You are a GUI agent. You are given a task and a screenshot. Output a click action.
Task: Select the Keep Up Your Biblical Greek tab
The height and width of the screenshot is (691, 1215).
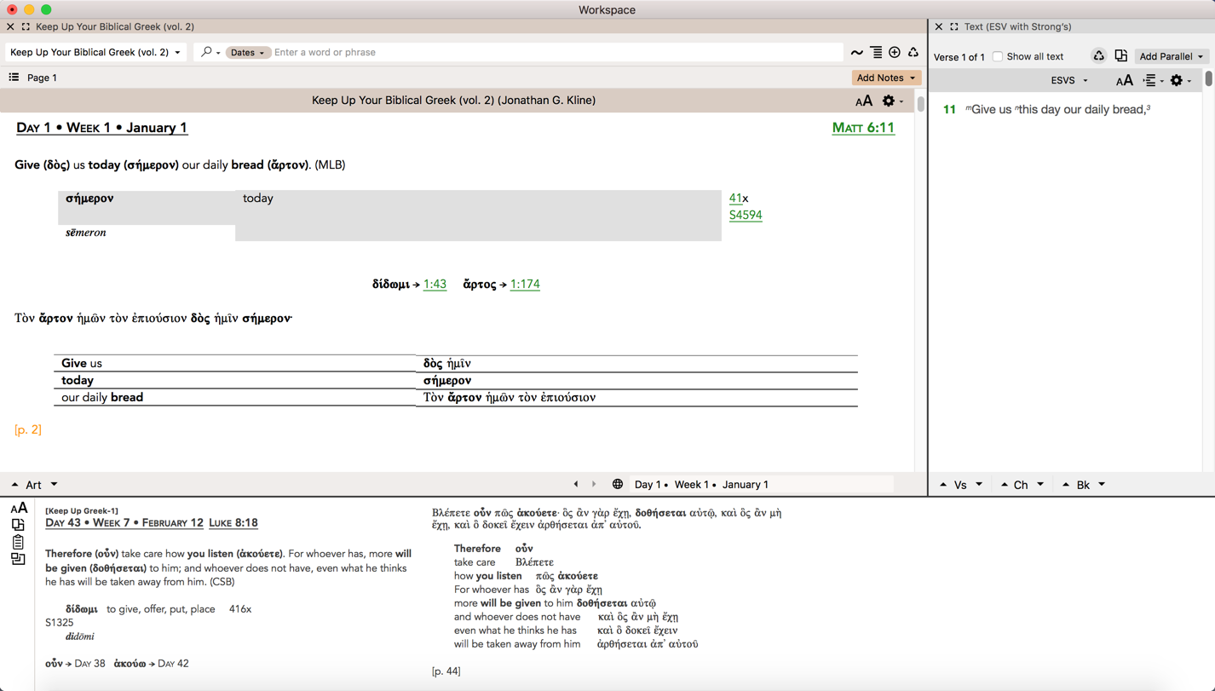click(x=115, y=26)
